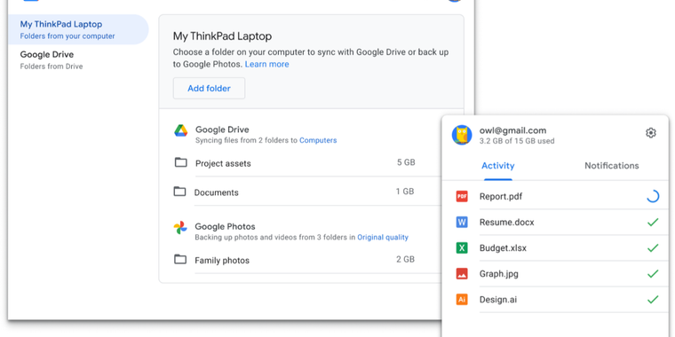
Task: Click the Google Photos pinwheel icon
Action: tap(180, 228)
